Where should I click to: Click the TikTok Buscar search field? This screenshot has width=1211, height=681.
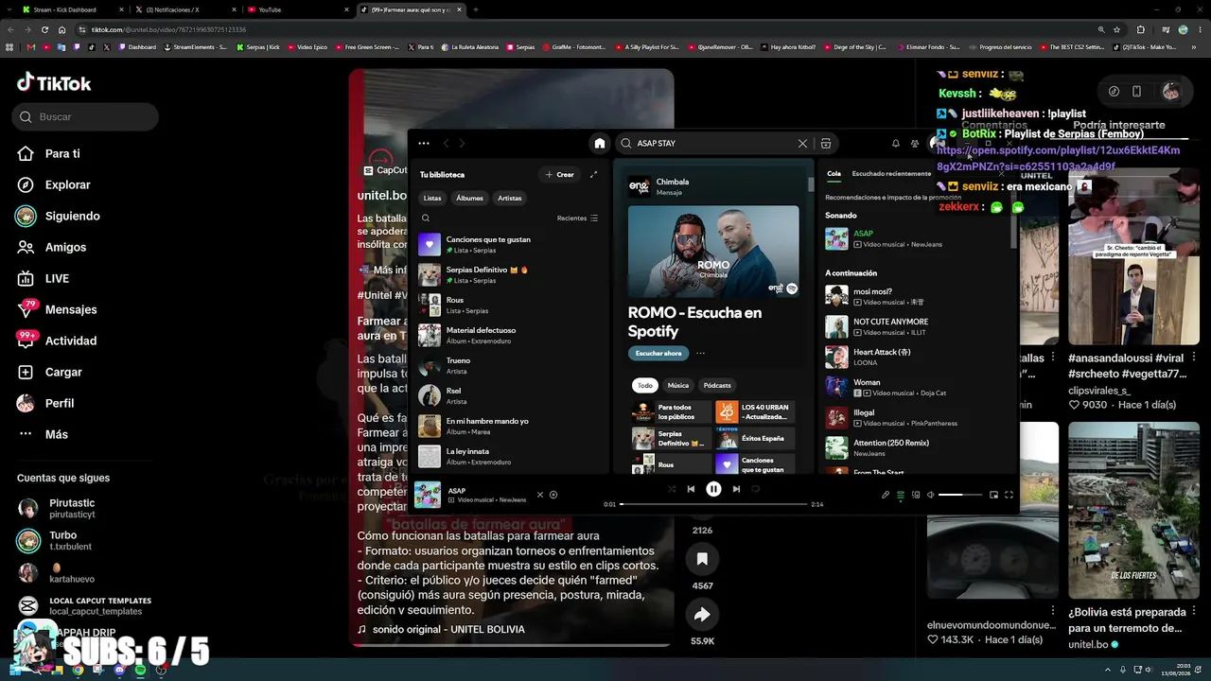(86, 116)
